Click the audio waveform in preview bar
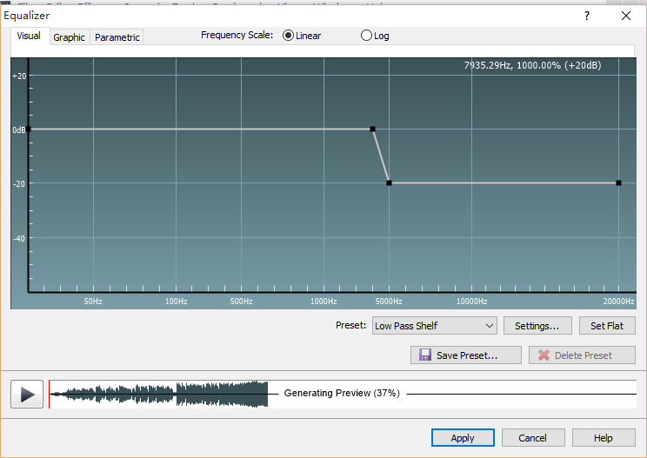Image resolution: width=647 pixels, height=458 pixels. [x=158, y=394]
